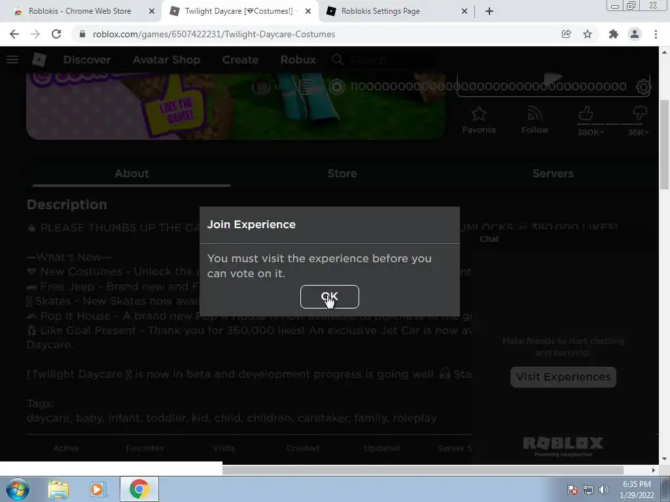The height and width of the screenshot is (502, 670).
Task: Open a new tab with plus button
Action: 489,11
